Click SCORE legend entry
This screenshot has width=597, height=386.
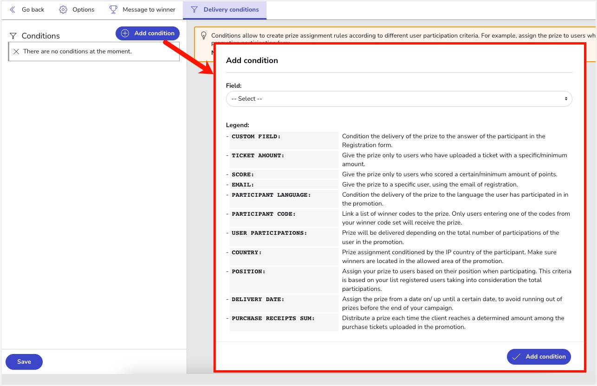(243, 174)
